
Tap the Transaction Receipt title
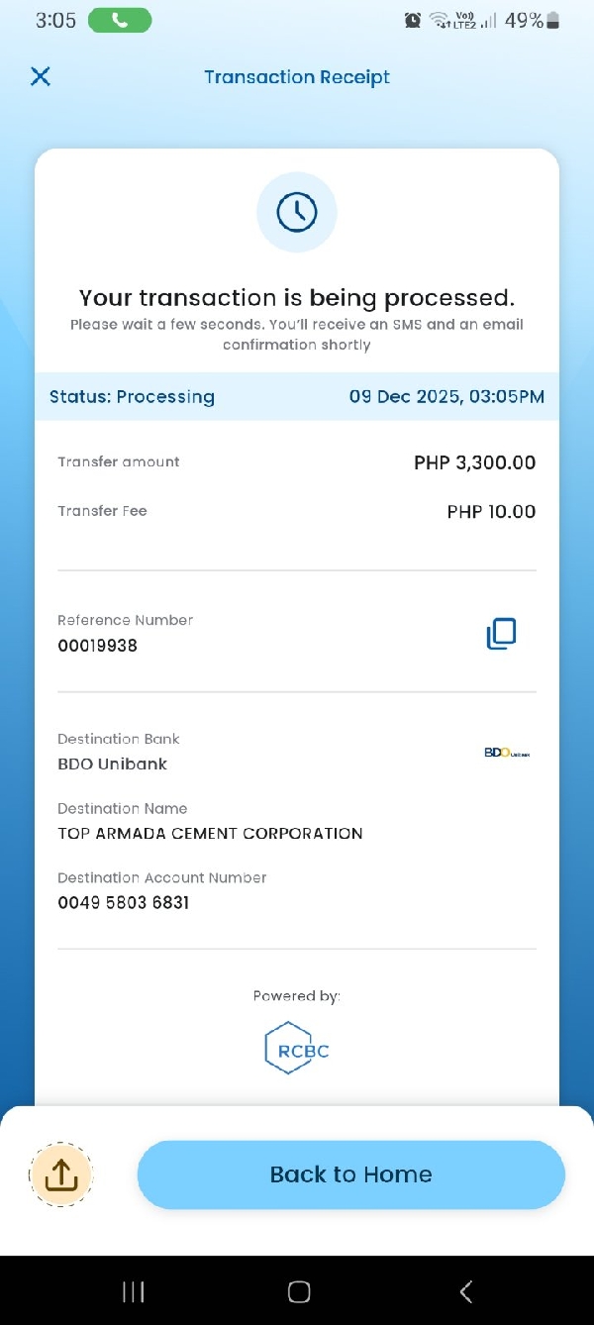(x=297, y=77)
